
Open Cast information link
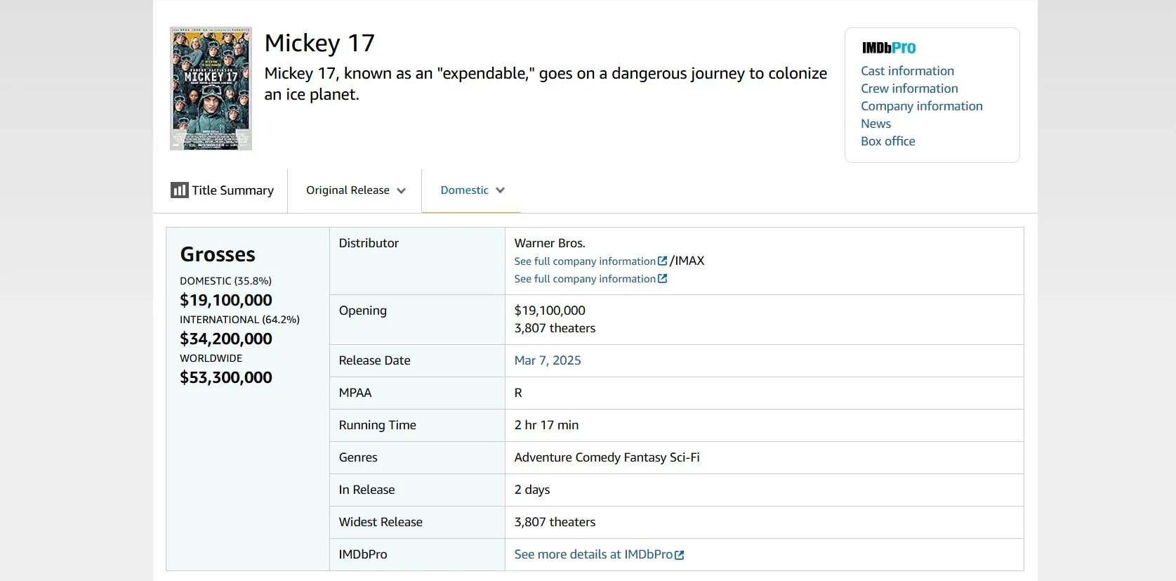pos(907,71)
